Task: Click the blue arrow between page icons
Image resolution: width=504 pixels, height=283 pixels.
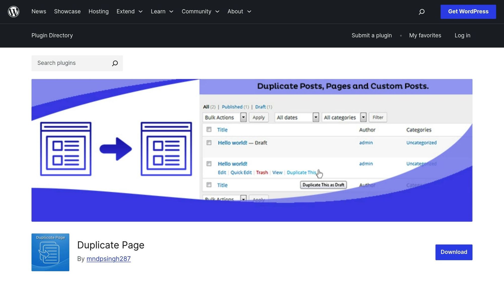Action: [x=116, y=149]
